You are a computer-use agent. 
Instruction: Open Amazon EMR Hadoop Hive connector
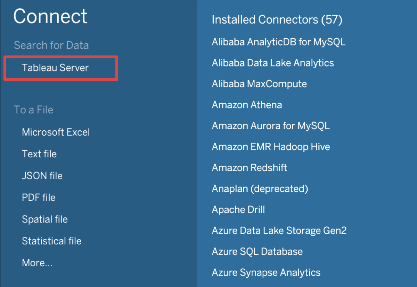pos(271,147)
